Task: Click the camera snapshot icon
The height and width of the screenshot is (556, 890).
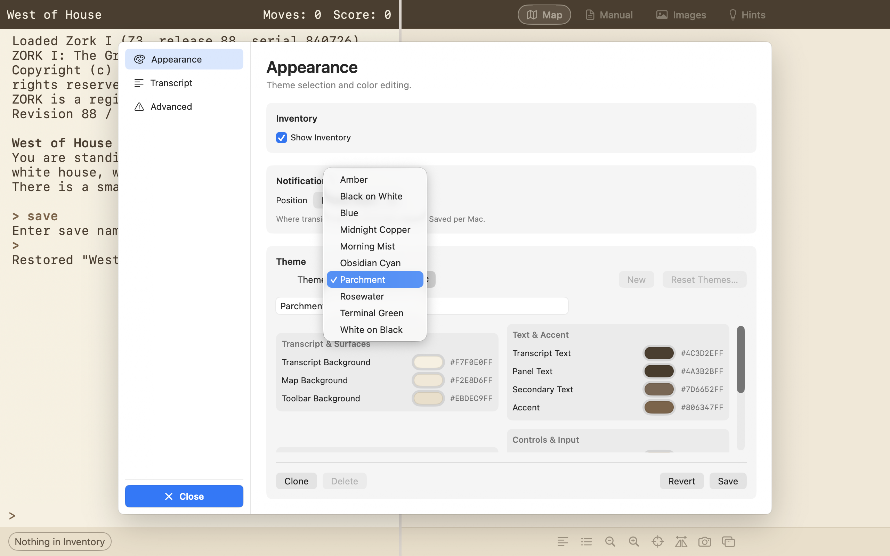Action: pyautogui.click(x=705, y=542)
